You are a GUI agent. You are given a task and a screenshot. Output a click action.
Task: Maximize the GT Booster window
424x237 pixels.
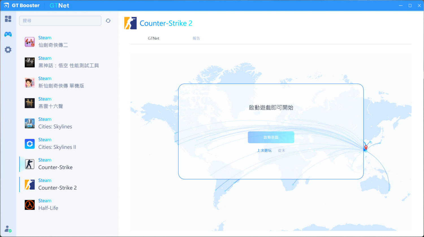(410, 6)
